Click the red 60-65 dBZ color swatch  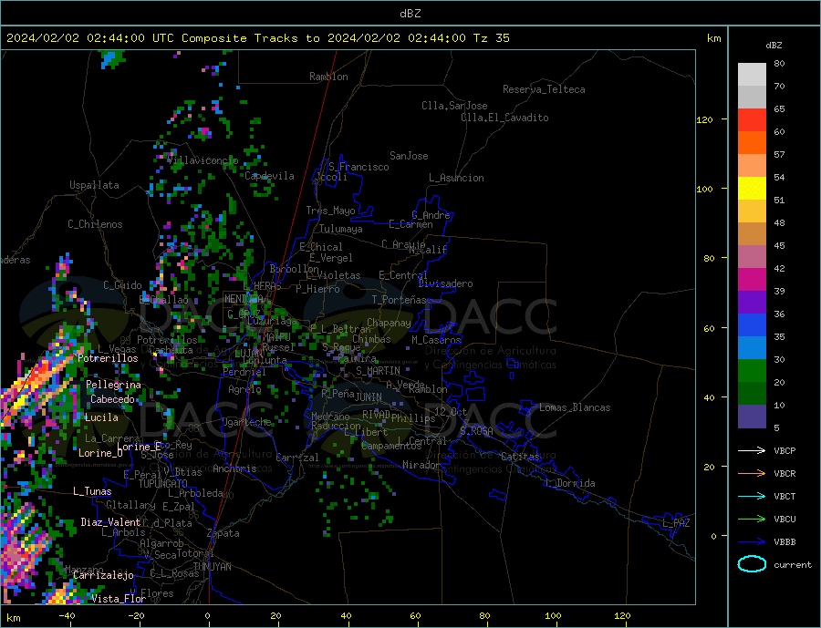(x=752, y=119)
